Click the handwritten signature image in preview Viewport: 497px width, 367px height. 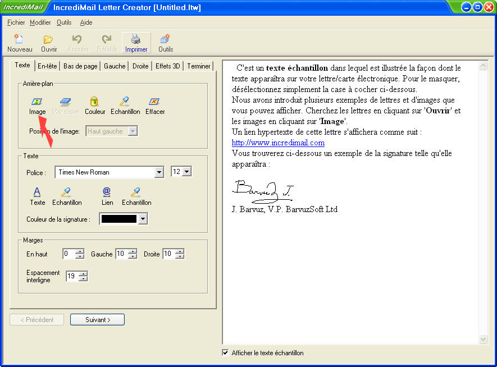pos(263,191)
